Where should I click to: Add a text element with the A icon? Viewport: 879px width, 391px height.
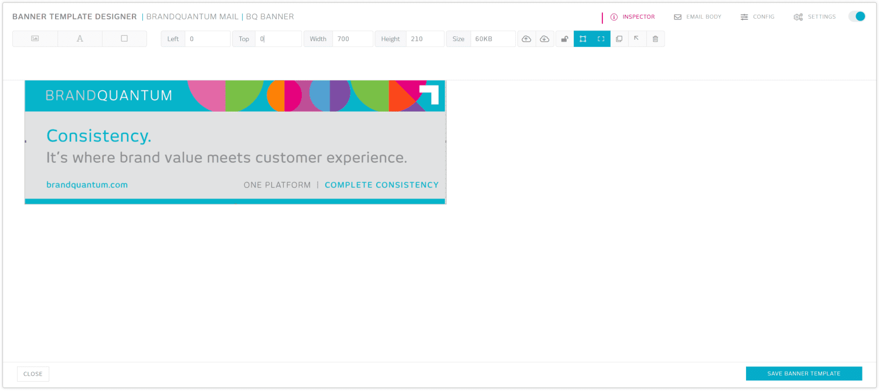tap(80, 39)
